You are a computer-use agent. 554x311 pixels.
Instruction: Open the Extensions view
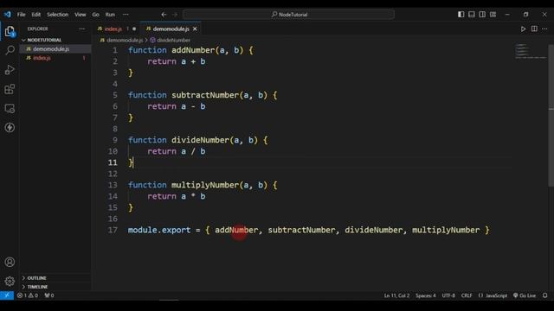[10, 89]
